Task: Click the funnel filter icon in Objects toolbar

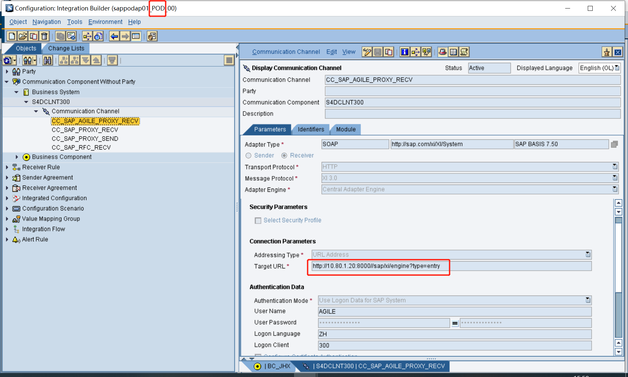Action: (112, 60)
